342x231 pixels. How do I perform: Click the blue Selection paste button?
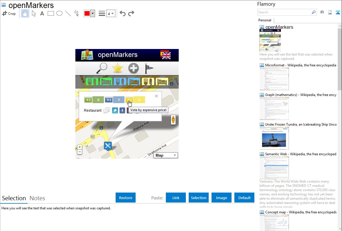pyautogui.click(x=198, y=198)
